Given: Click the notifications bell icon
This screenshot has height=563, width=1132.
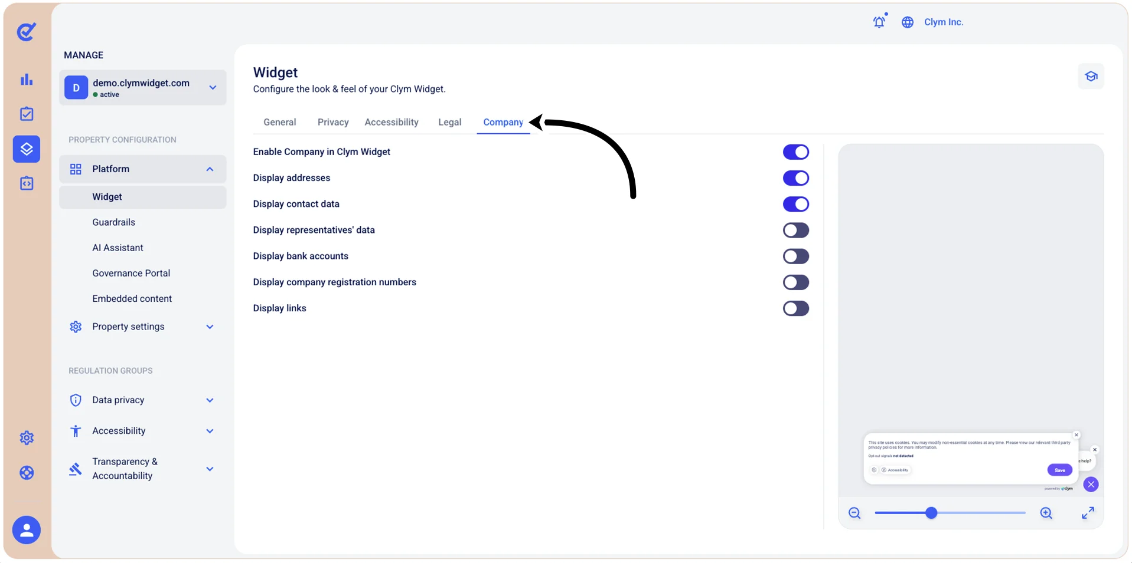Looking at the screenshot, I should [879, 22].
